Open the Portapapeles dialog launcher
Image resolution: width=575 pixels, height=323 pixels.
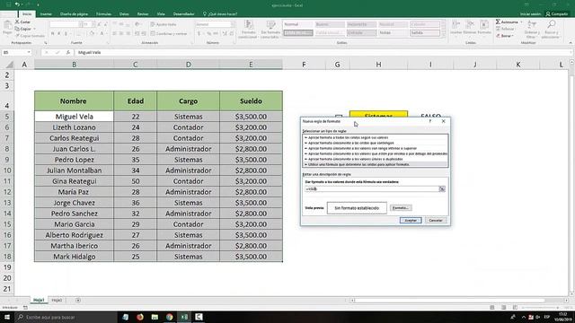46,43
